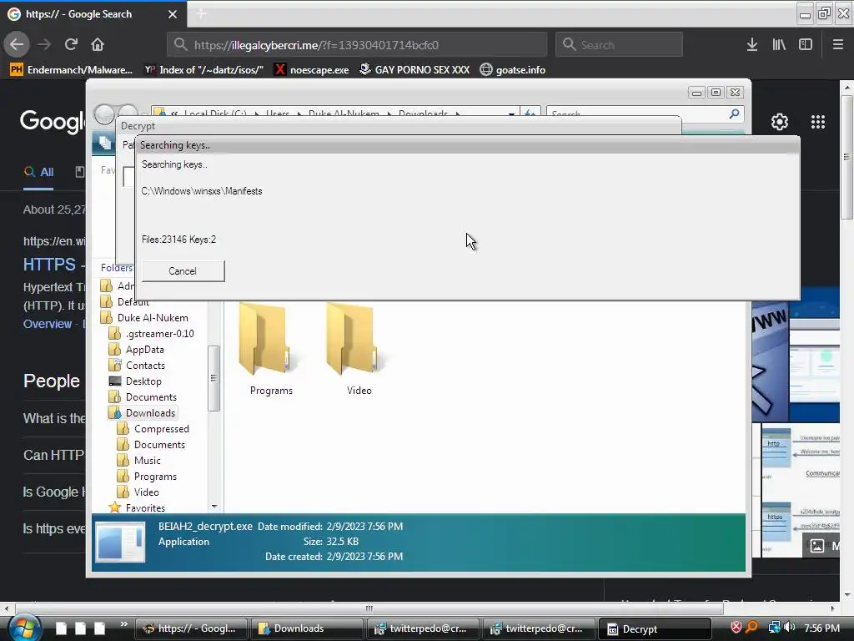The width and height of the screenshot is (854, 641).
Task: Select Compressed in the folder tree
Action: tap(153, 429)
